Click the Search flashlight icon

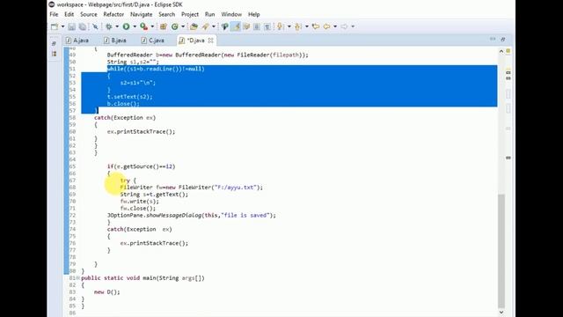tap(206, 26)
